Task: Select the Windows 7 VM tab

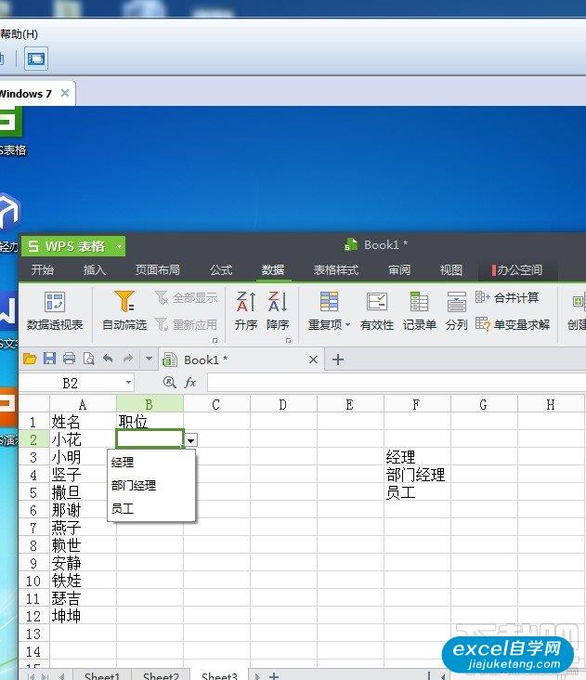Action: [x=26, y=93]
